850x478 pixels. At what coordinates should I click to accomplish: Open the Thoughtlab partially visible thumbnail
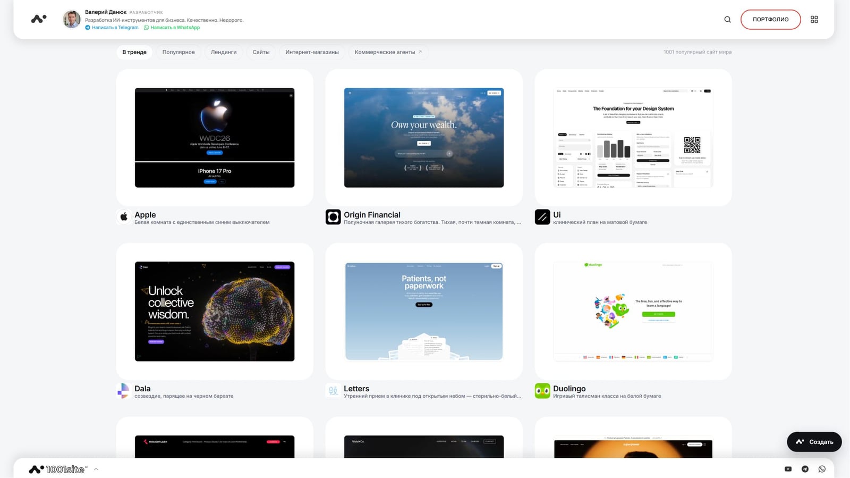click(215, 447)
